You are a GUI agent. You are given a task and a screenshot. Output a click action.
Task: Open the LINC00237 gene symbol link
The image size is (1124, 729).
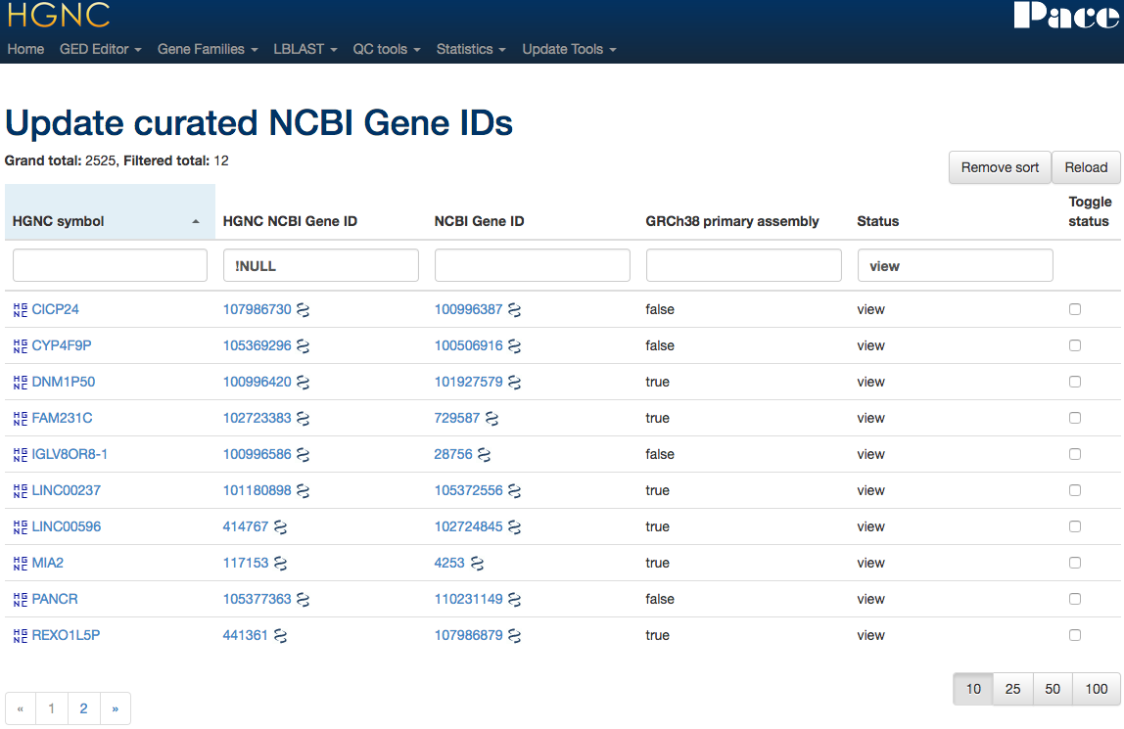66,490
